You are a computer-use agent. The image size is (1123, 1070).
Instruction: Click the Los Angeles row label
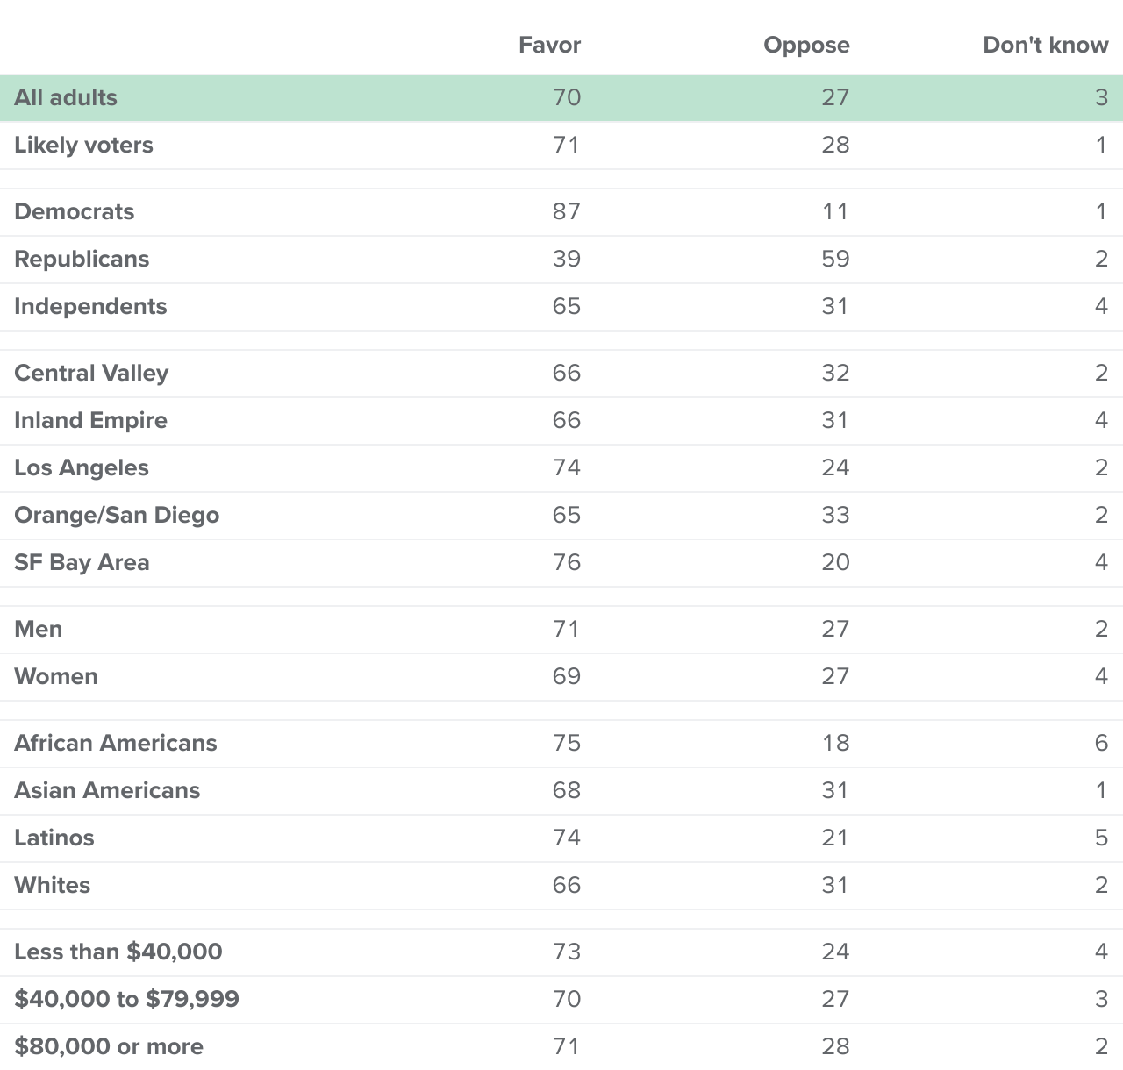click(x=82, y=467)
